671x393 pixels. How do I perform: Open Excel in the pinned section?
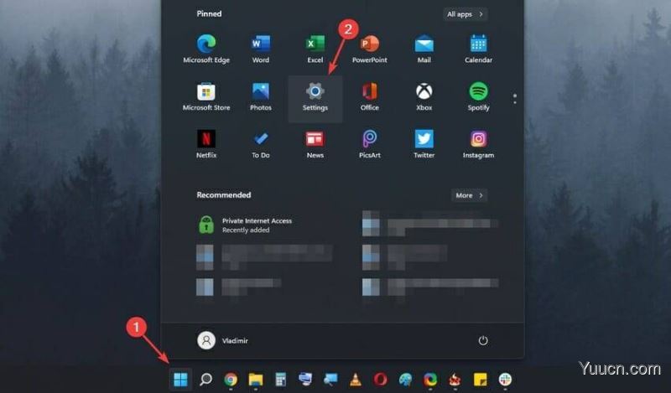click(x=315, y=48)
